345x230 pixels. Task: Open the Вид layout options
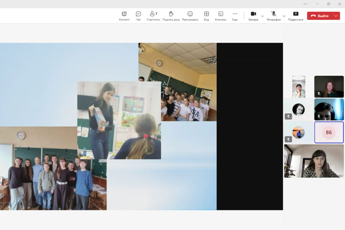206,16
